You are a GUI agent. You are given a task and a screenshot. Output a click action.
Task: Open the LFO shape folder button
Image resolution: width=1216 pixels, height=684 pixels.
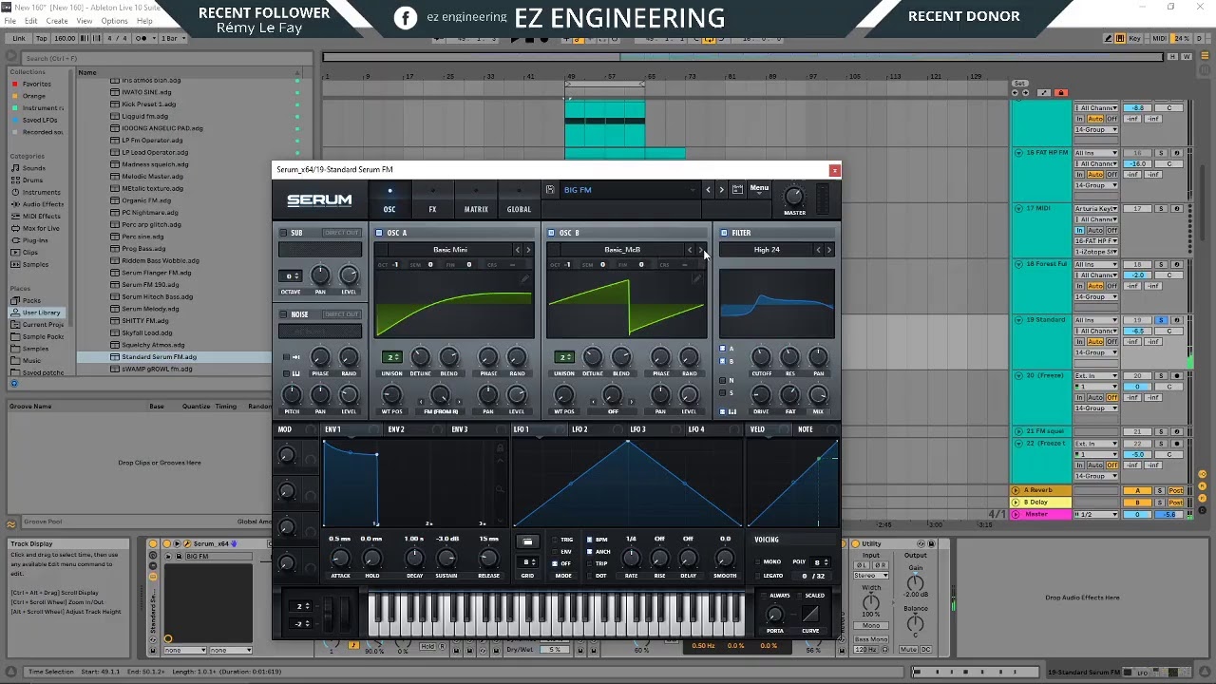527,541
